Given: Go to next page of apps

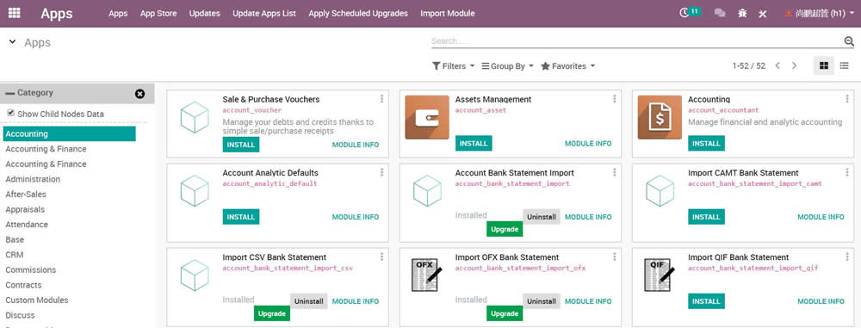Looking at the screenshot, I should [x=794, y=66].
